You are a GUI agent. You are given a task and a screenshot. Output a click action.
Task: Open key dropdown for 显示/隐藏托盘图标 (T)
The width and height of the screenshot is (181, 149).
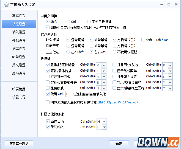[x=170, y=88]
